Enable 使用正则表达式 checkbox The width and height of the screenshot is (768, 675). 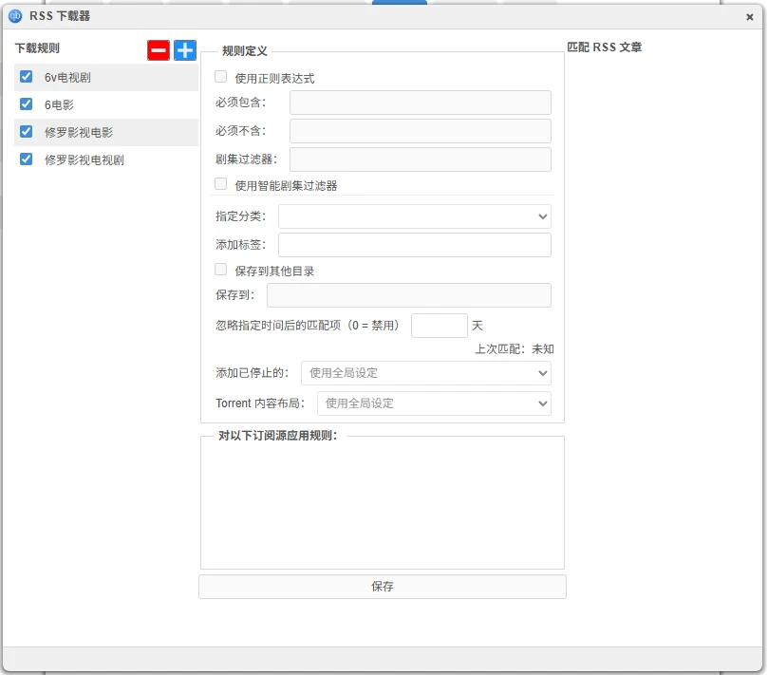(x=221, y=77)
